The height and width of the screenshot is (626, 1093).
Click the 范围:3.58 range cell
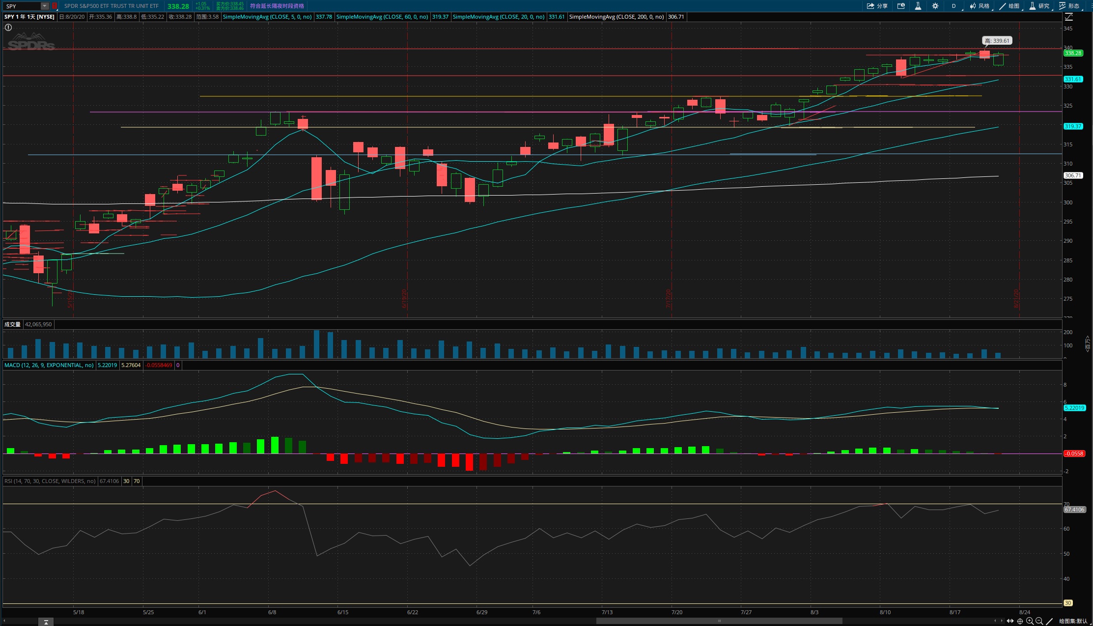tap(207, 17)
